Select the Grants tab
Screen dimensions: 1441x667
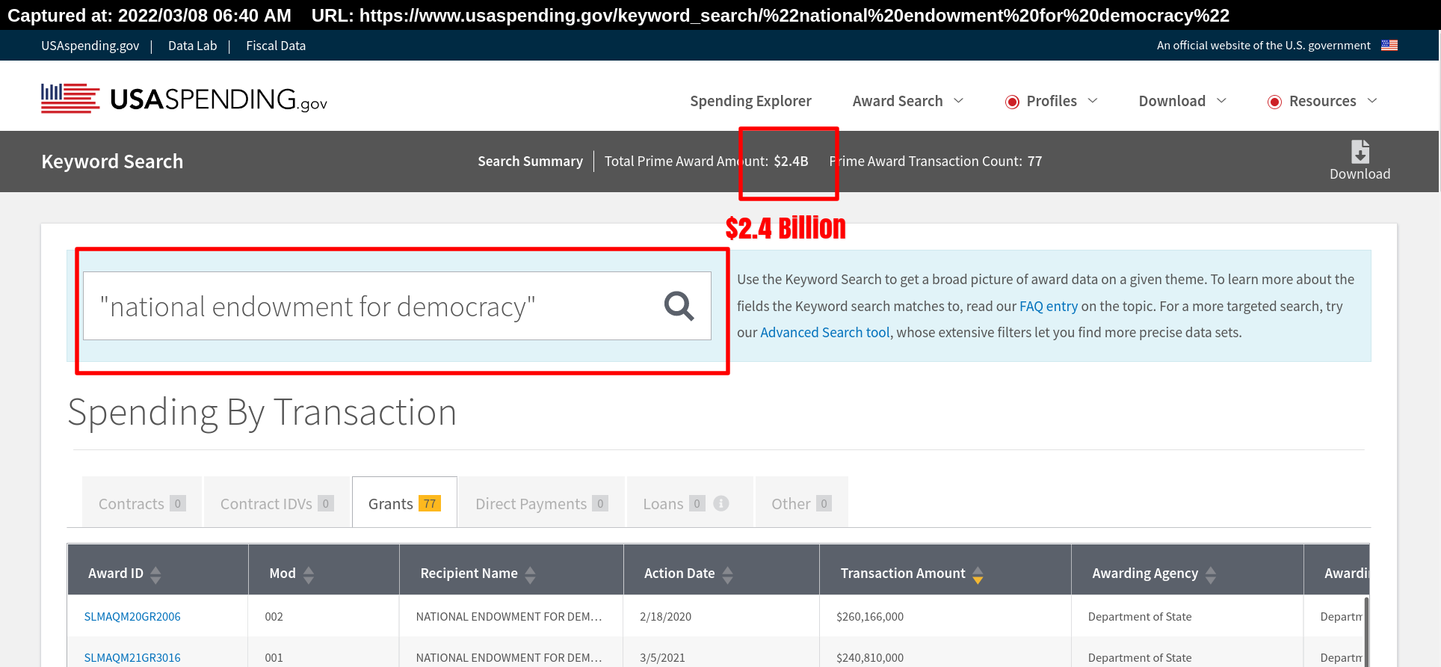pyautogui.click(x=404, y=502)
